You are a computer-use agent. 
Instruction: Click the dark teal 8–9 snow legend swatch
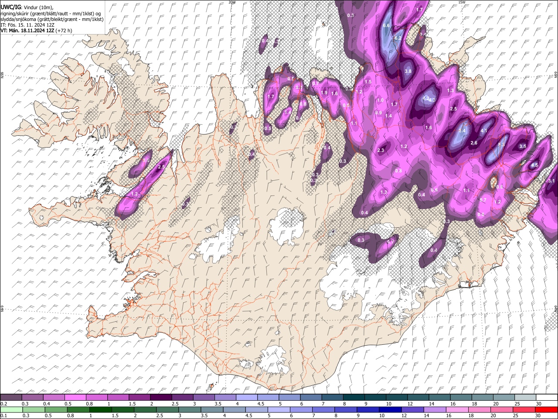click(x=354, y=398)
